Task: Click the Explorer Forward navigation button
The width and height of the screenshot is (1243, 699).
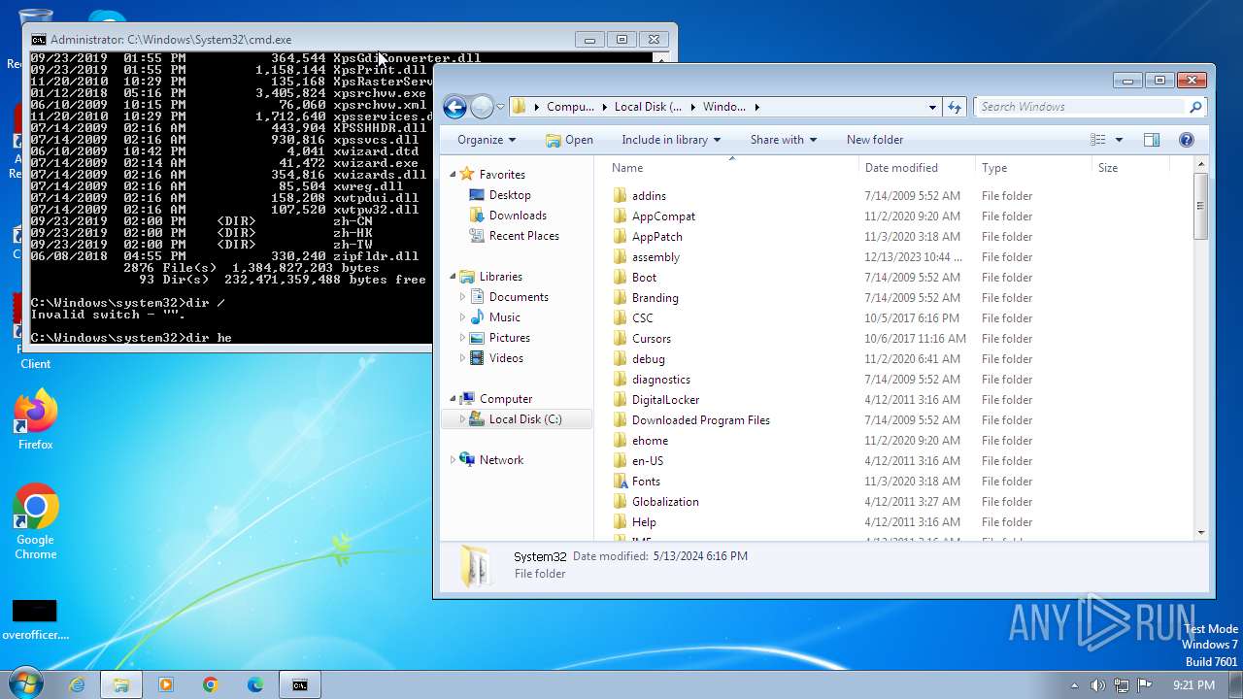Action: point(482,107)
